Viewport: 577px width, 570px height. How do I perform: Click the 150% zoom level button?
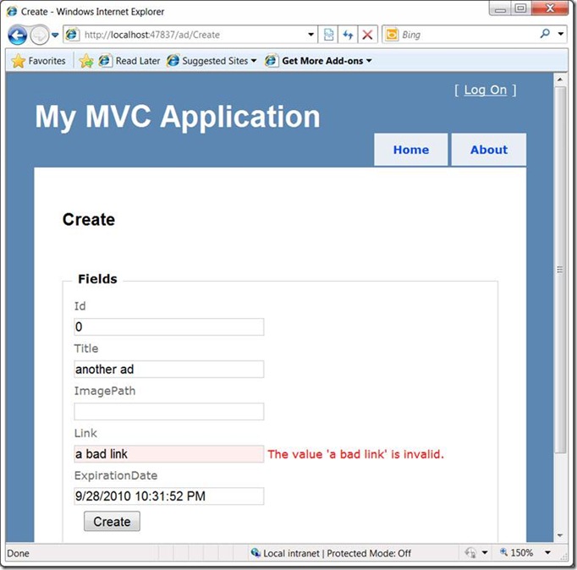[517, 553]
